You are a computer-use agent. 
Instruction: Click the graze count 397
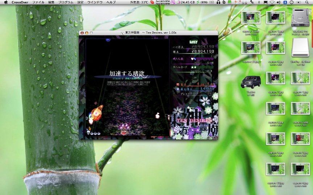[210, 93]
